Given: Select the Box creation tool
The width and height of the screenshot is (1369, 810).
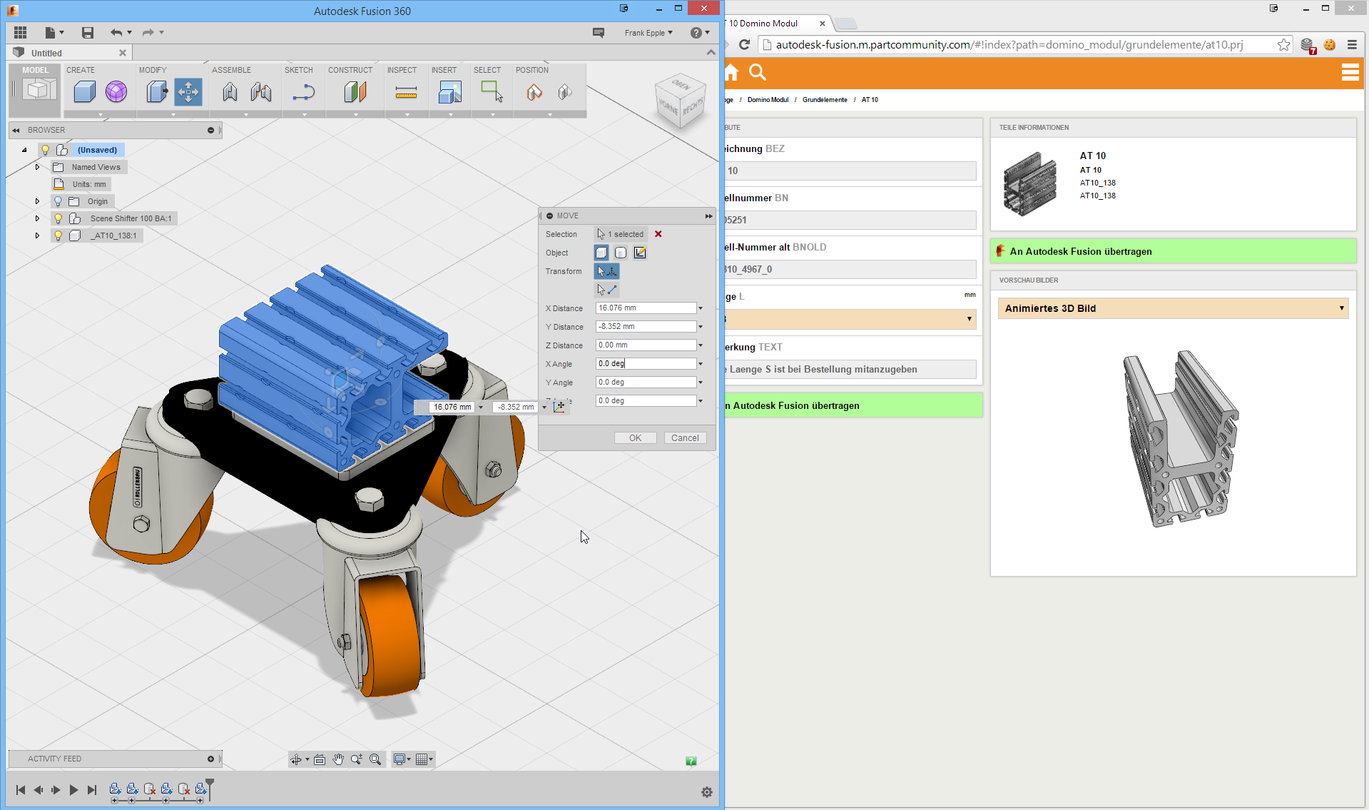Looking at the screenshot, I should 83,91.
